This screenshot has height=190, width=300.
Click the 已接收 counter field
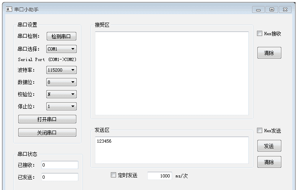(x=60, y=165)
